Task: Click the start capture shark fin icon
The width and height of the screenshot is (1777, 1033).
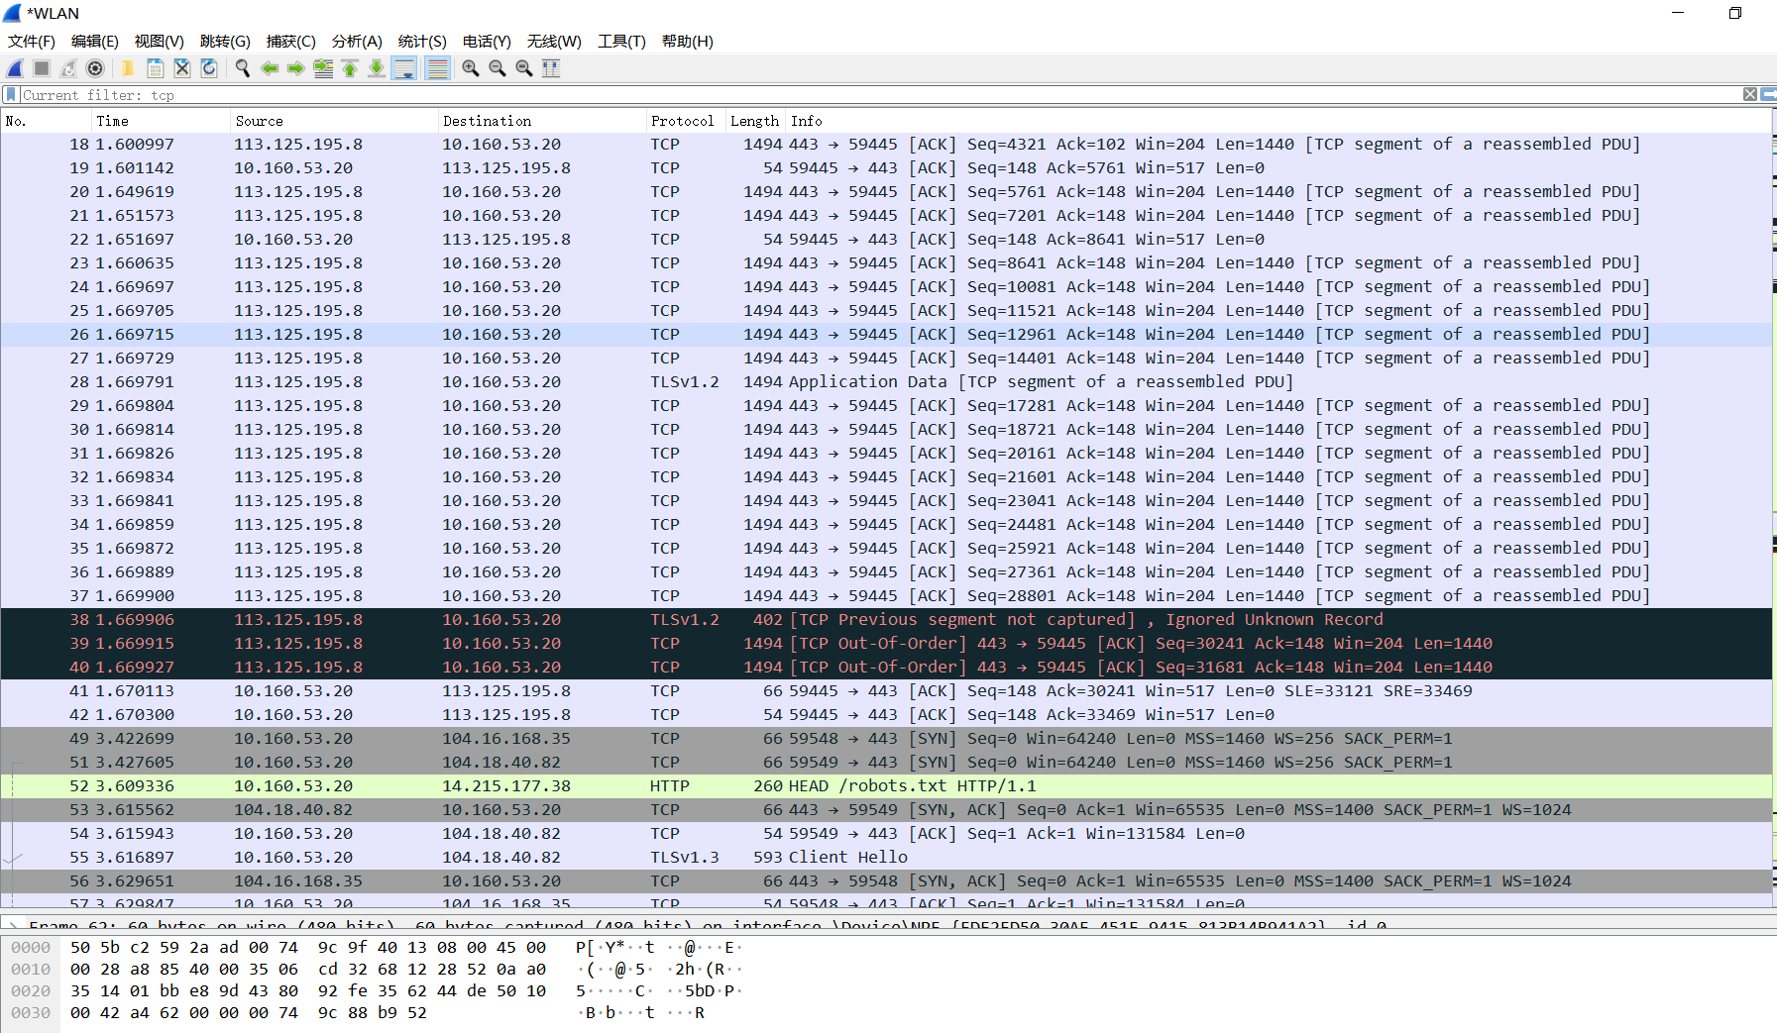Action: (x=15, y=68)
